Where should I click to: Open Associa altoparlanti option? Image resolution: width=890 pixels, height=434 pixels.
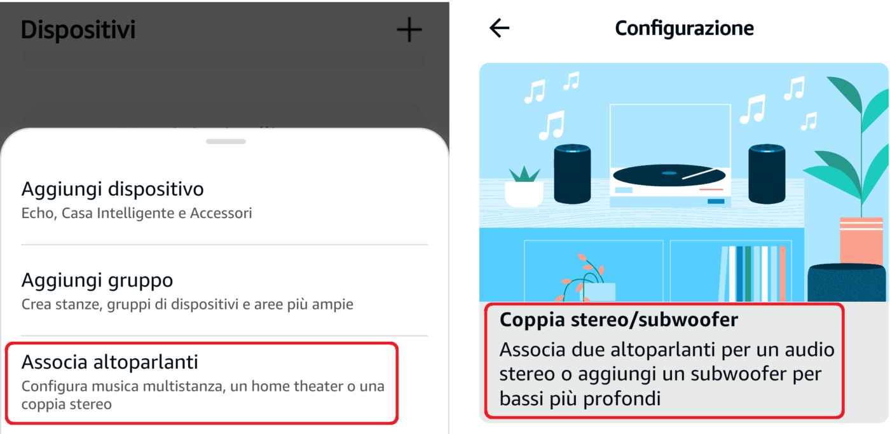tap(202, 383)
